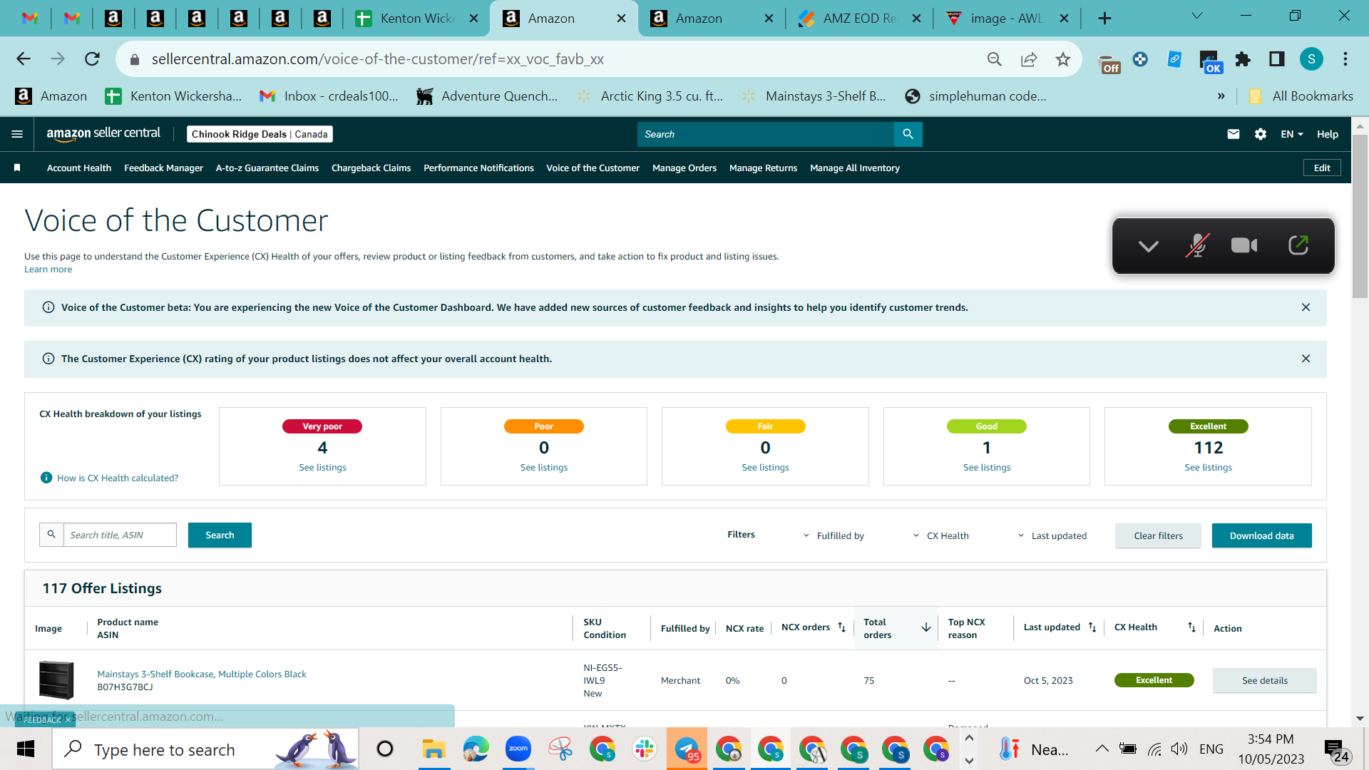Open the Mainstays 3-Shelf Bookcase product link
Image resolution: width=1369 pixels, height=770 pixels.
click(202, 674)
